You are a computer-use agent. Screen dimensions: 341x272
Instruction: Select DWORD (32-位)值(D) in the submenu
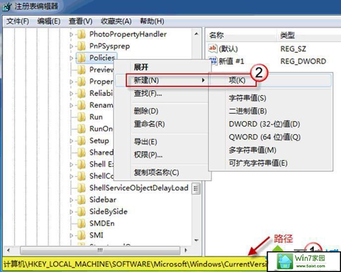pyautogui.click(x=271, y=124)
